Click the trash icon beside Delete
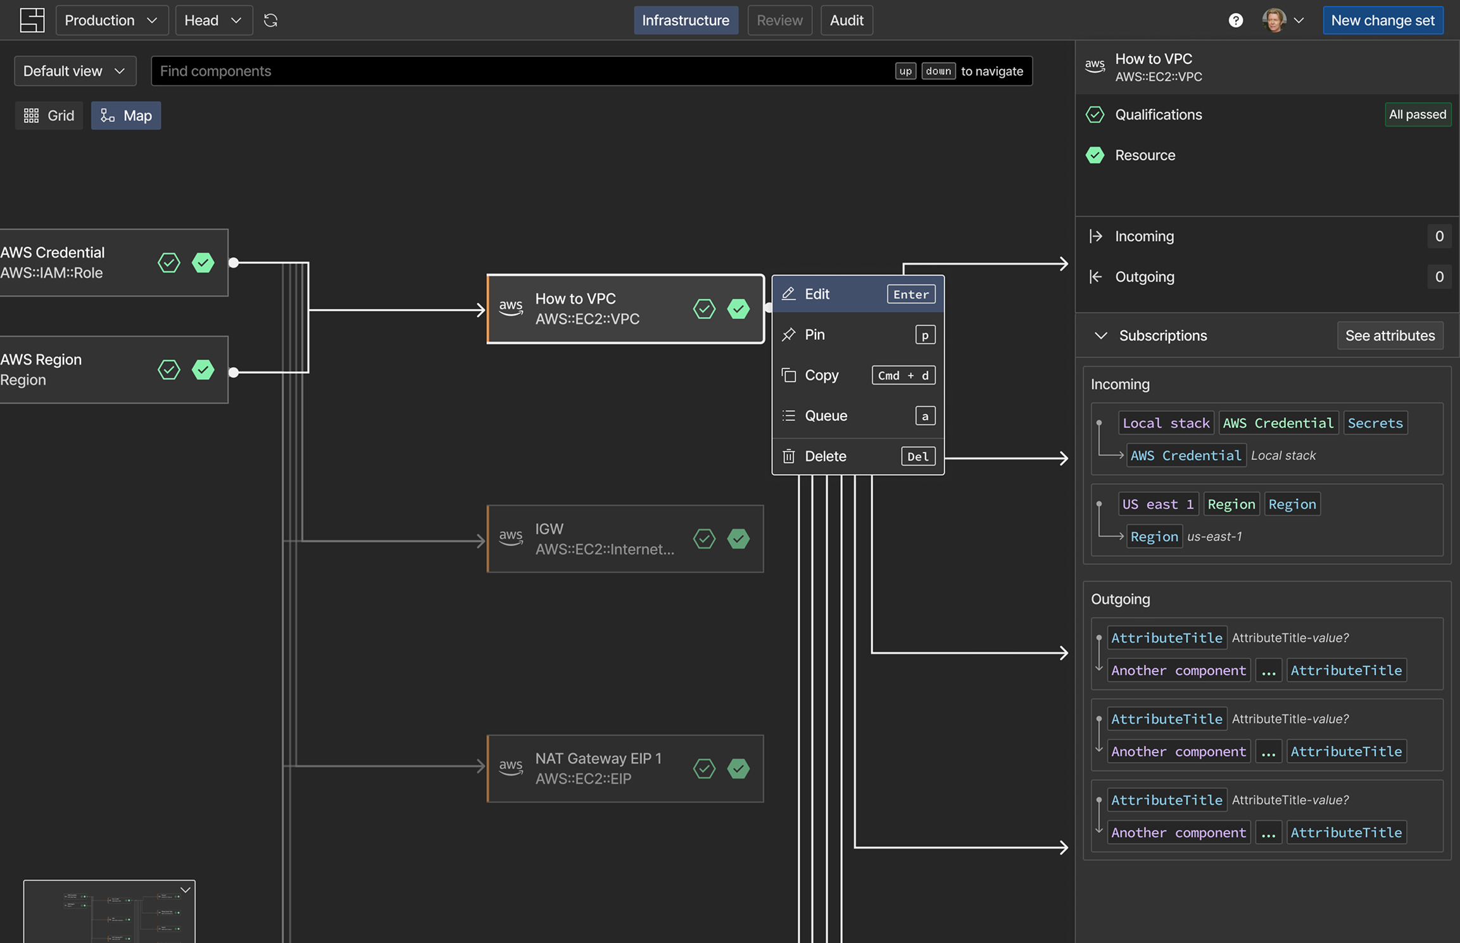The image size is (1460, 943). 788,456
